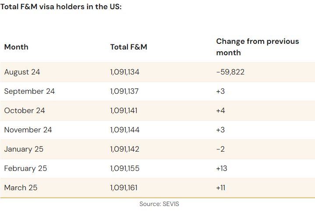Select the August 24 month cell
The image size is (315, 213).
pyautogui.click(x=22, y=72)
